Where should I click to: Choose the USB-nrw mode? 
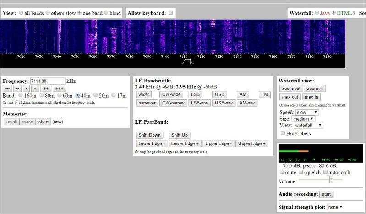tap(224, 103)
